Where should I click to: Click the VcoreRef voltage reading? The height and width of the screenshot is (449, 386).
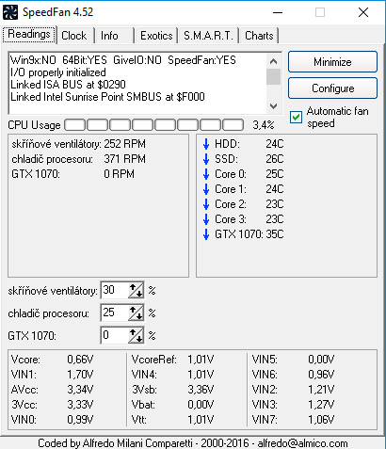pos(201,360)
